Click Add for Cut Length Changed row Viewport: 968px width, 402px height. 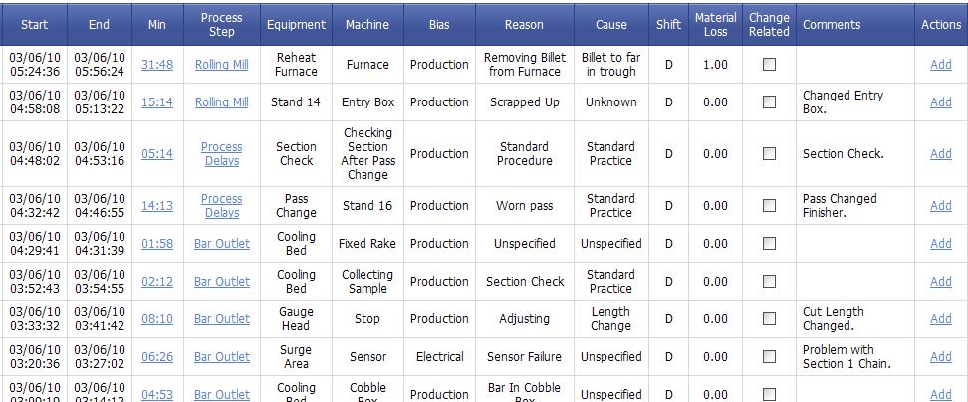coord(941,318)
